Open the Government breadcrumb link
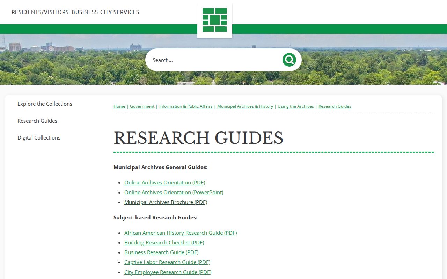Viewport: 447px width, 279px height. click(x=142, y=106)
